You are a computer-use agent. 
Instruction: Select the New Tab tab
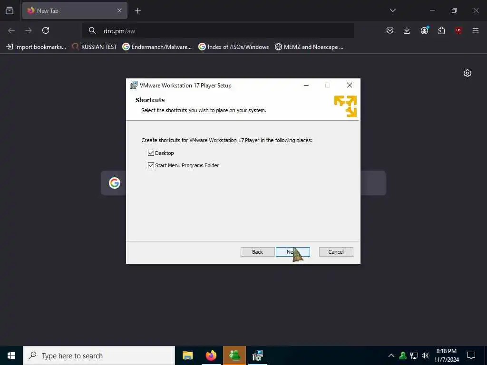75,10
